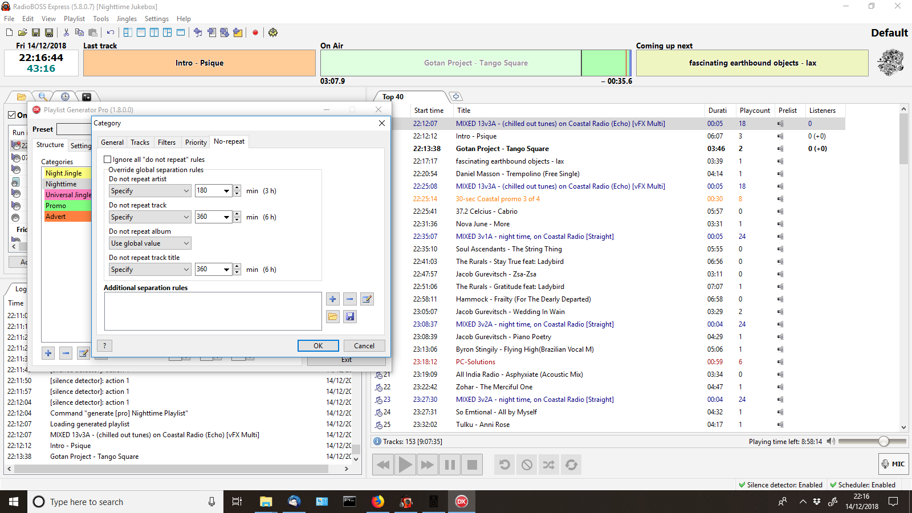Screen dimensions: 912x513
Task: Expand the Do not repeat album dropdown
Action: coord(150,243)
